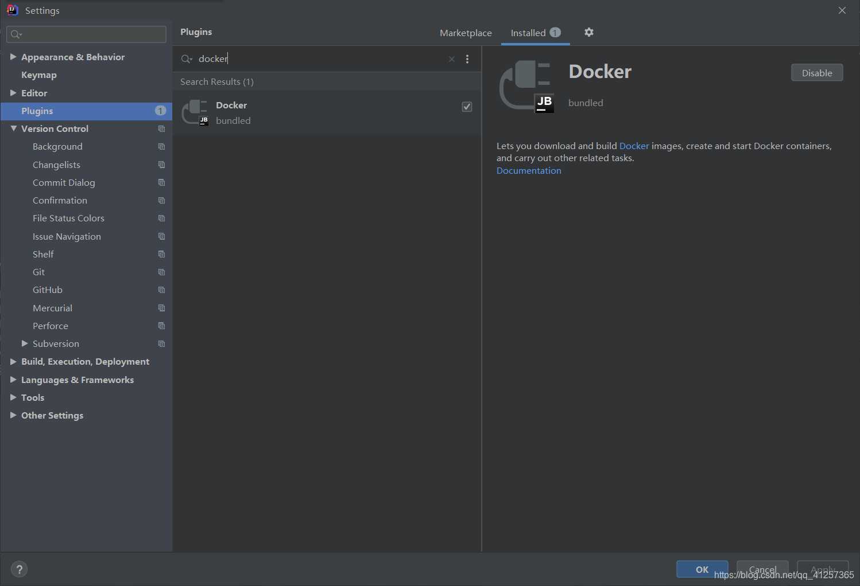Open Mercurial settings page
This screenshot has height=586, width=860.
pyautogui.click(x=52, y=308)
